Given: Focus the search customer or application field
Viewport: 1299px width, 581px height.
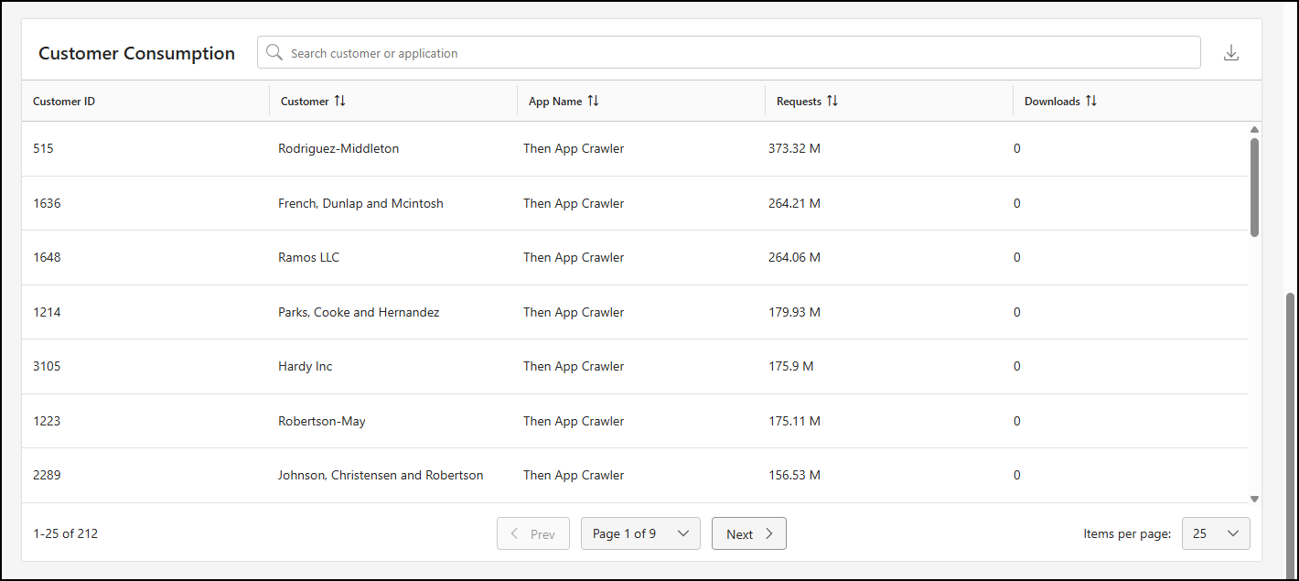Looking at the screenshot, I should click(729, 52).
